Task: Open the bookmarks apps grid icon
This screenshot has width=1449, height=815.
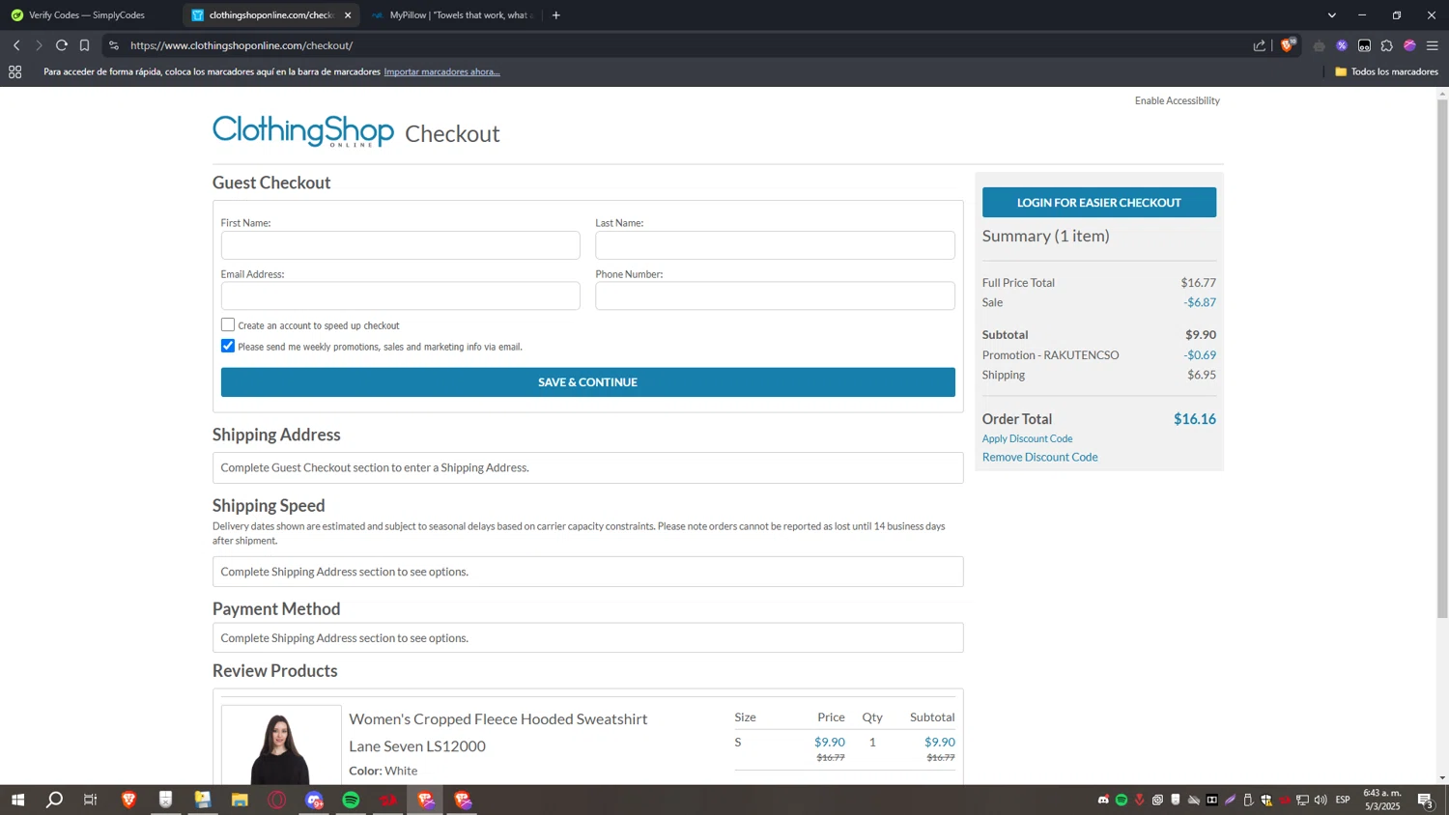Action: (x=15, y=71)
